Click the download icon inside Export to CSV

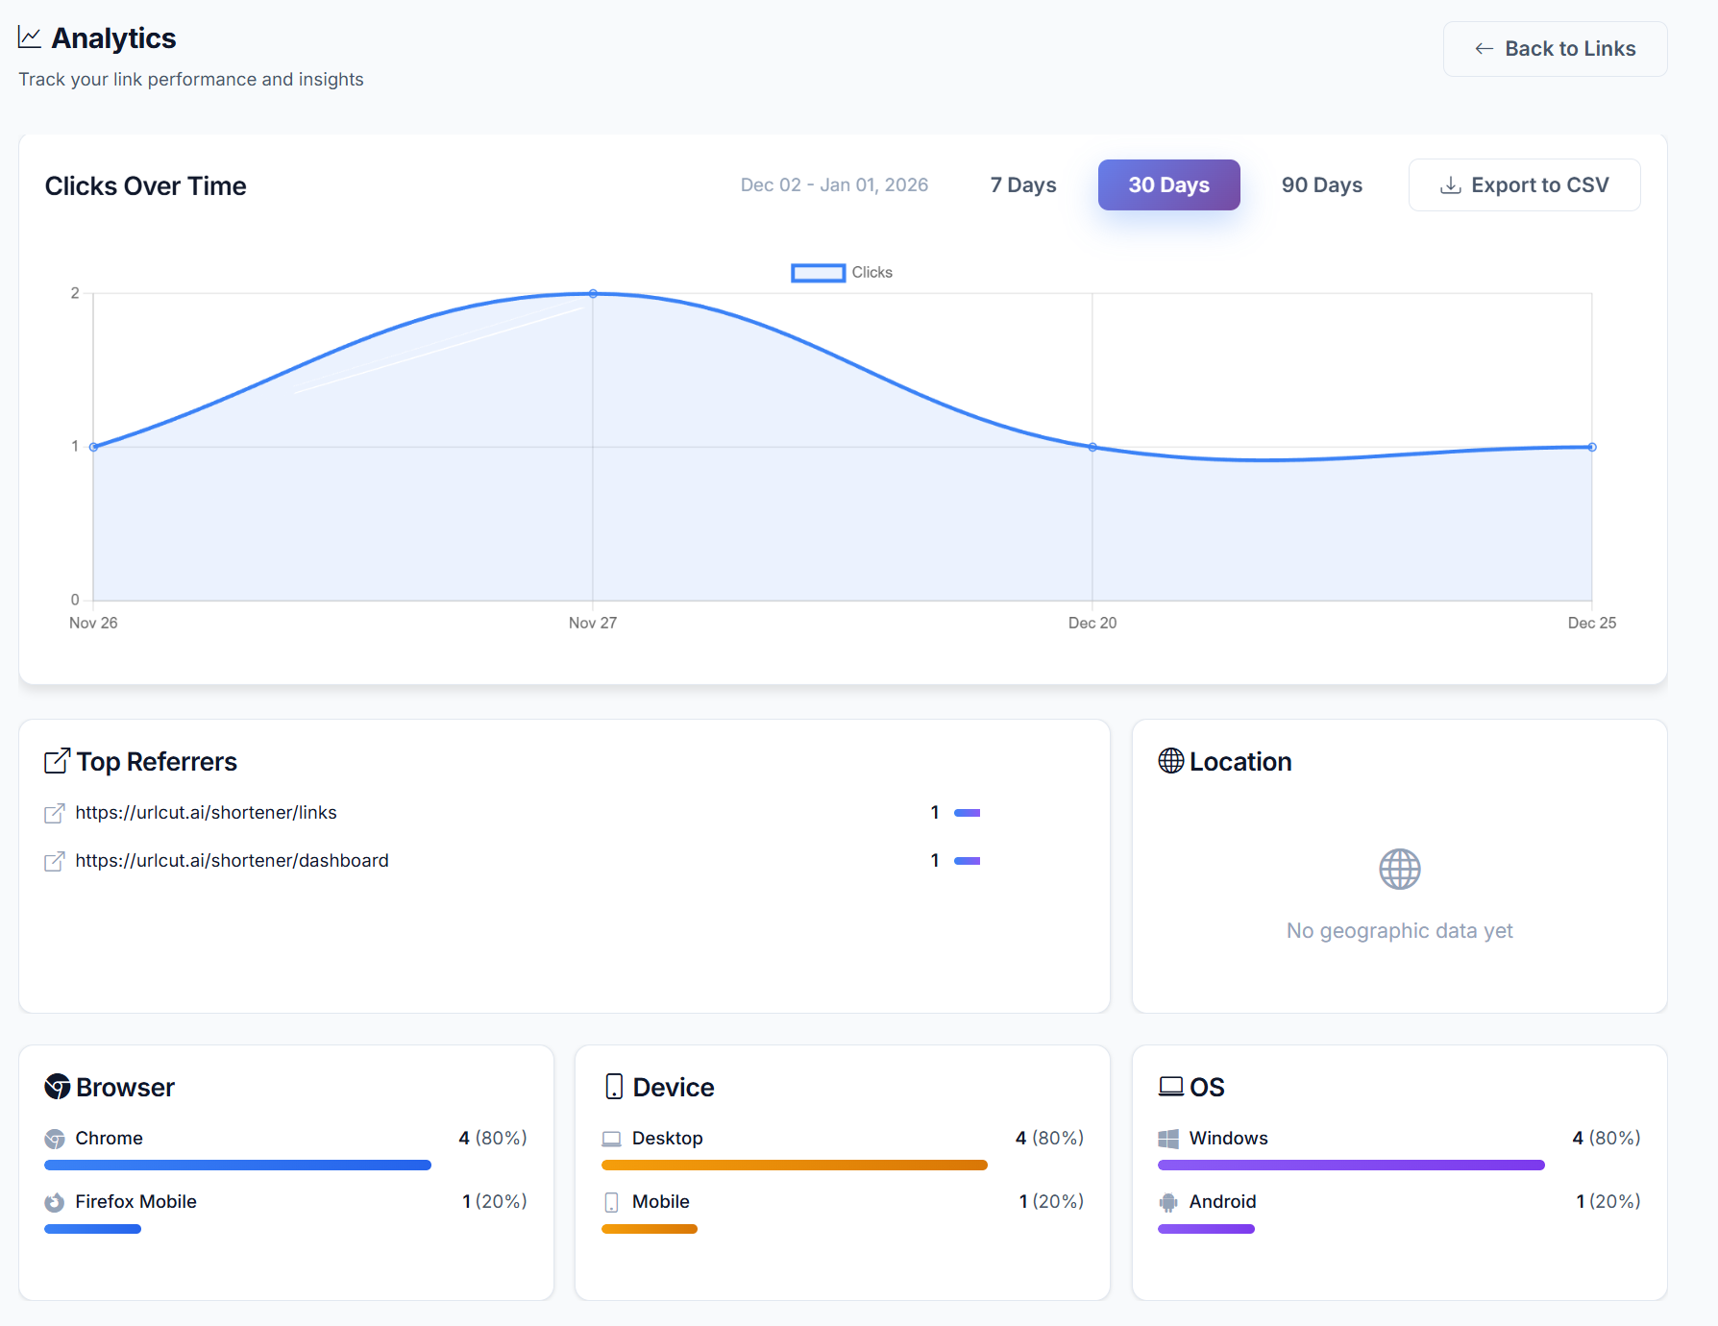point(1450,184)
